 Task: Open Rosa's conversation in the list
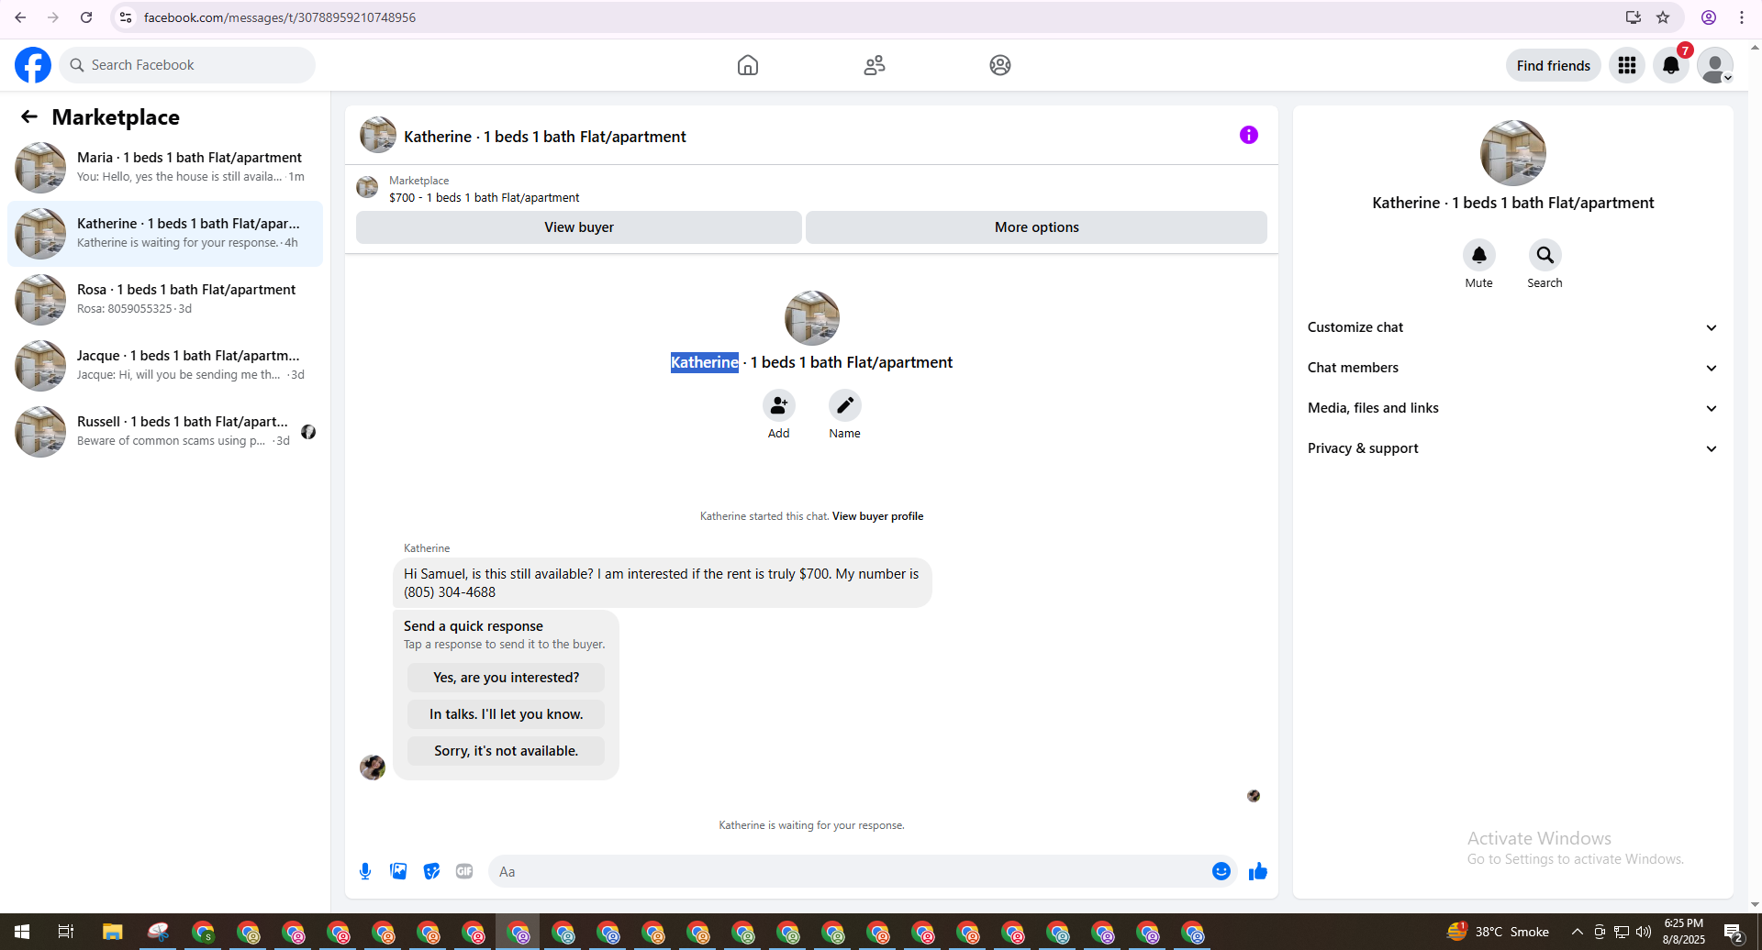pyautogui.click(x=165, y=300)
